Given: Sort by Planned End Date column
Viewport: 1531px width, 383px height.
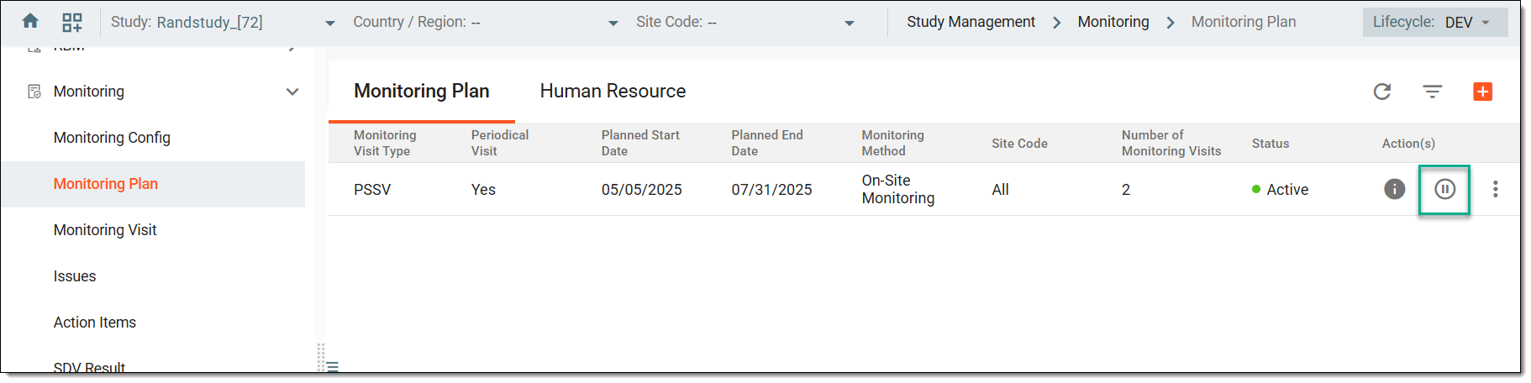Looking at the screenshot, I should tap(767, 143).
